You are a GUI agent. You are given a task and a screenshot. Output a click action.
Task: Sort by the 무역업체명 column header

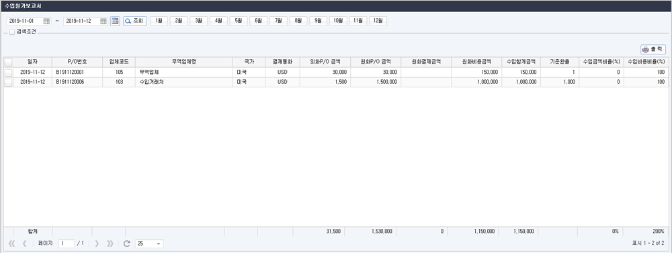184,62
